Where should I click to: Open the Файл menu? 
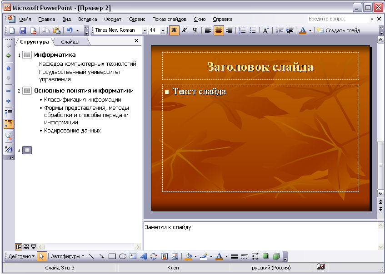pyautogui.click(x=25, y=19)
